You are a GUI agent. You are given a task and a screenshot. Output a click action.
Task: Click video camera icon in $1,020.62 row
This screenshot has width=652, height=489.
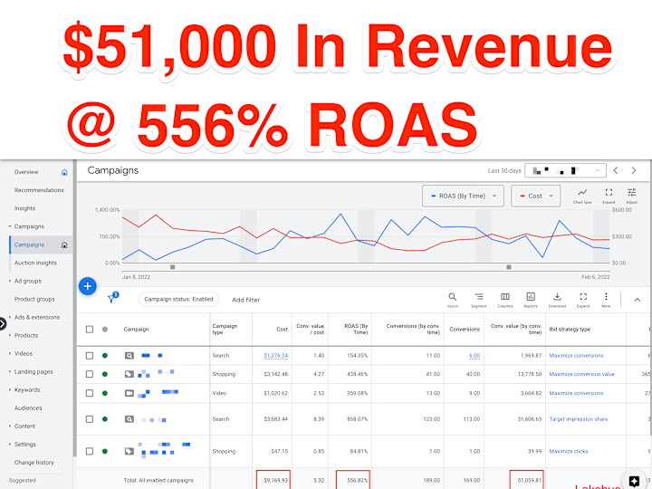(x=129, y=393)
